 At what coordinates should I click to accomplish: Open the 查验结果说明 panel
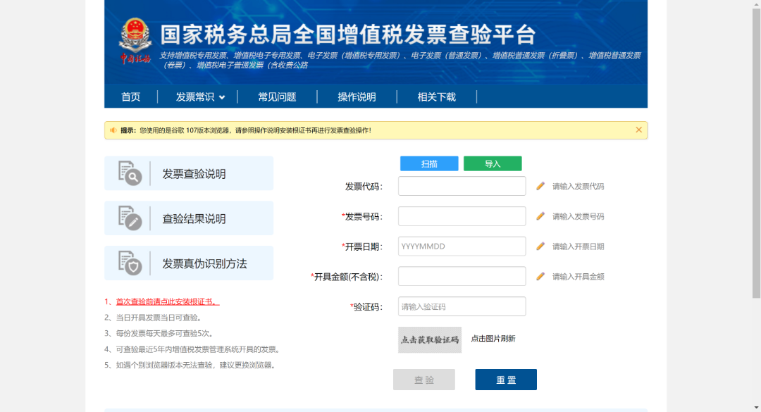(189, 218)
